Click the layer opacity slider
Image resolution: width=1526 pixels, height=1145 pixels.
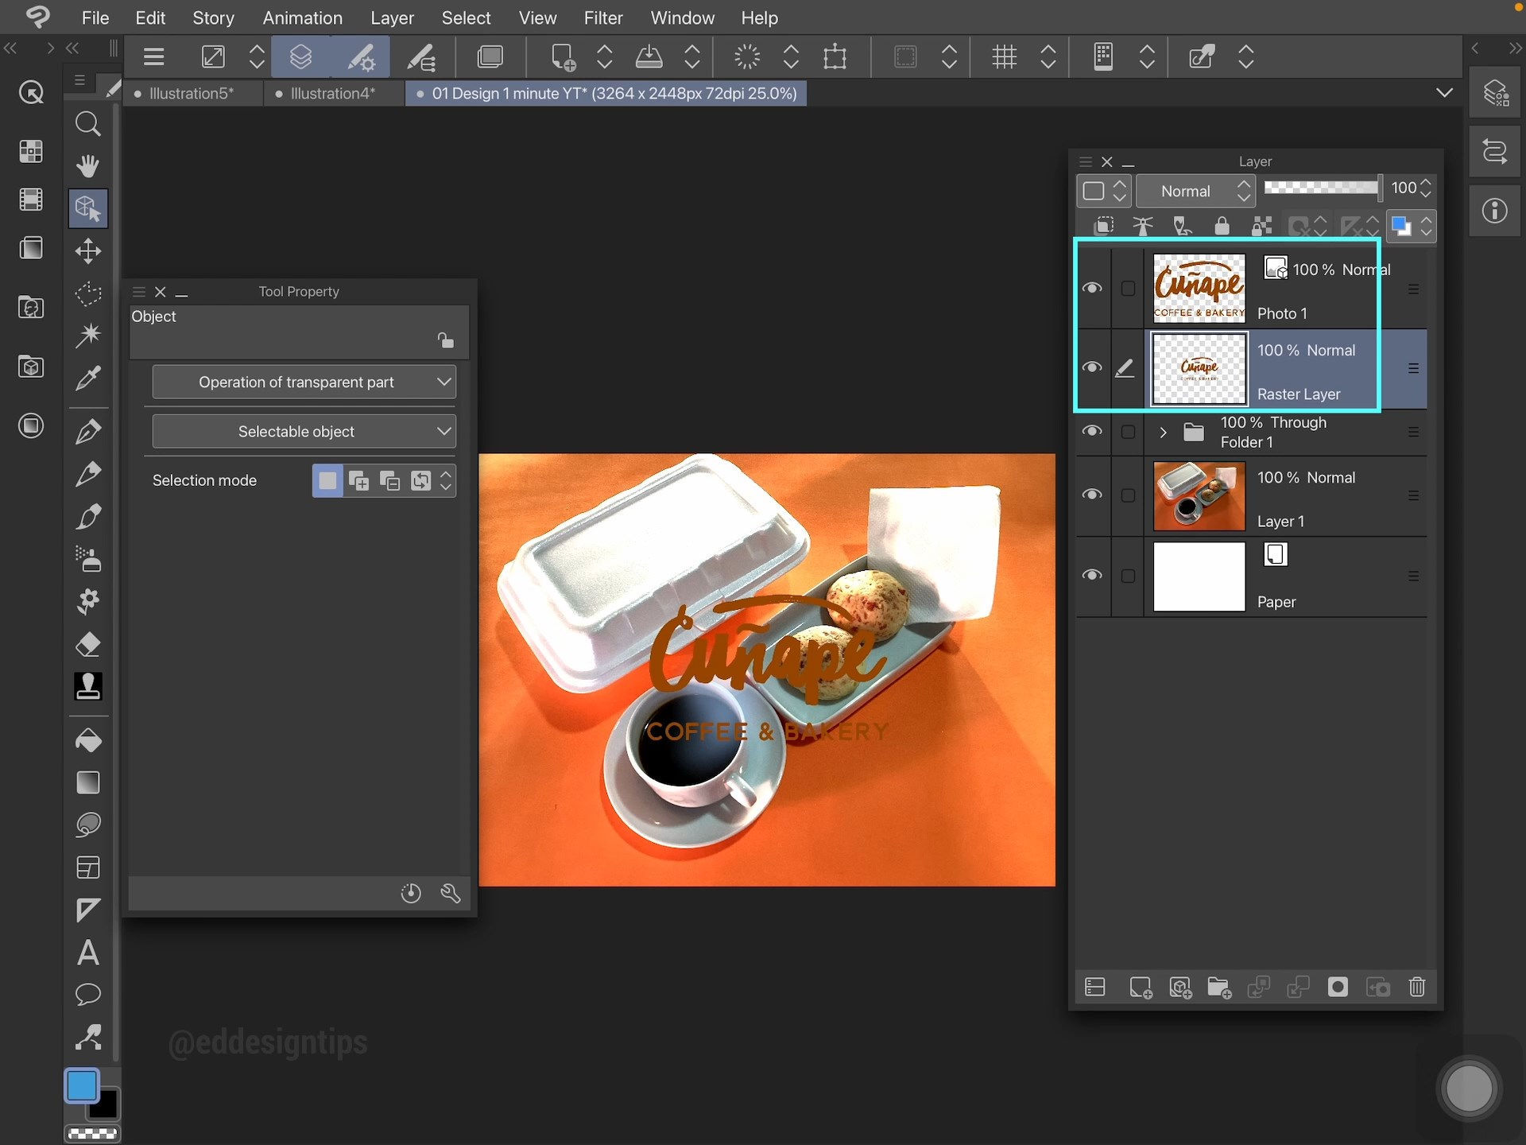coord(1323,188)
